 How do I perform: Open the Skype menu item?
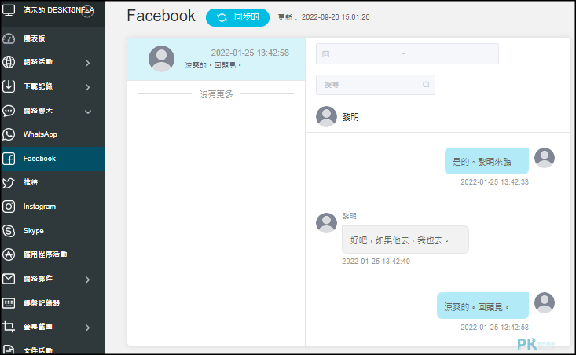pos(53,231)
